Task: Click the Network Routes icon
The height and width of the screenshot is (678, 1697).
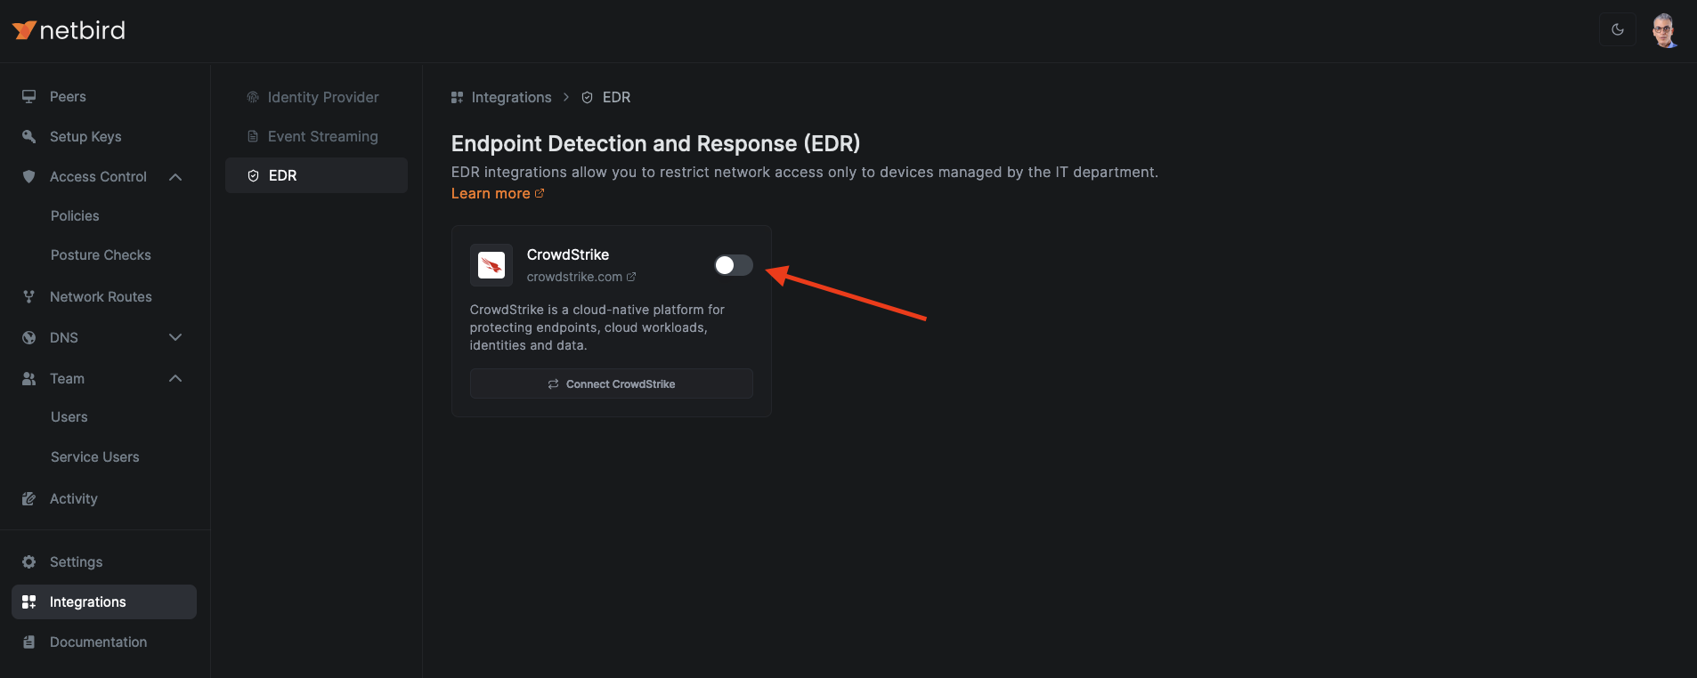Action: coord(29,296)
